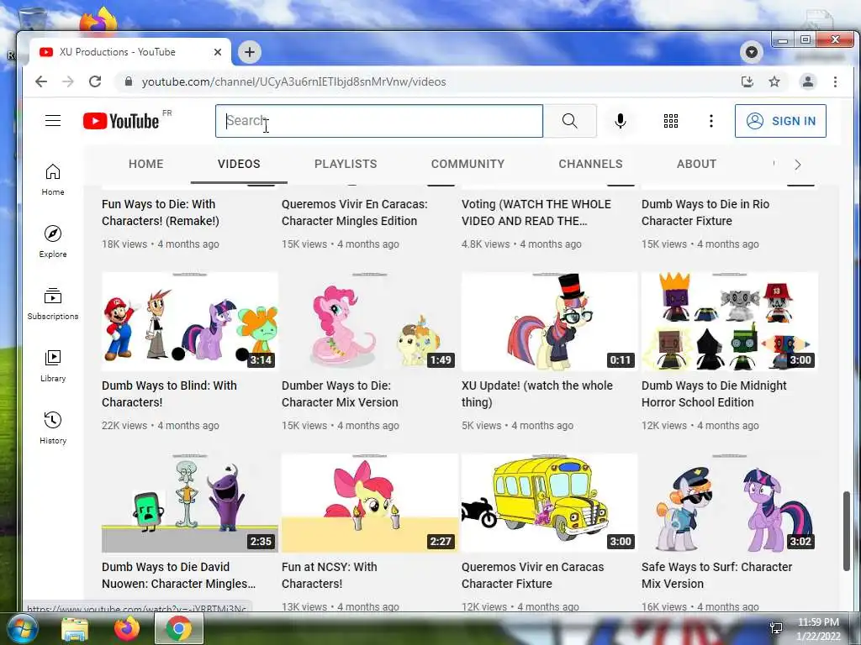Click the YouTube logo

pyautogui.click(x=121, y=121)
